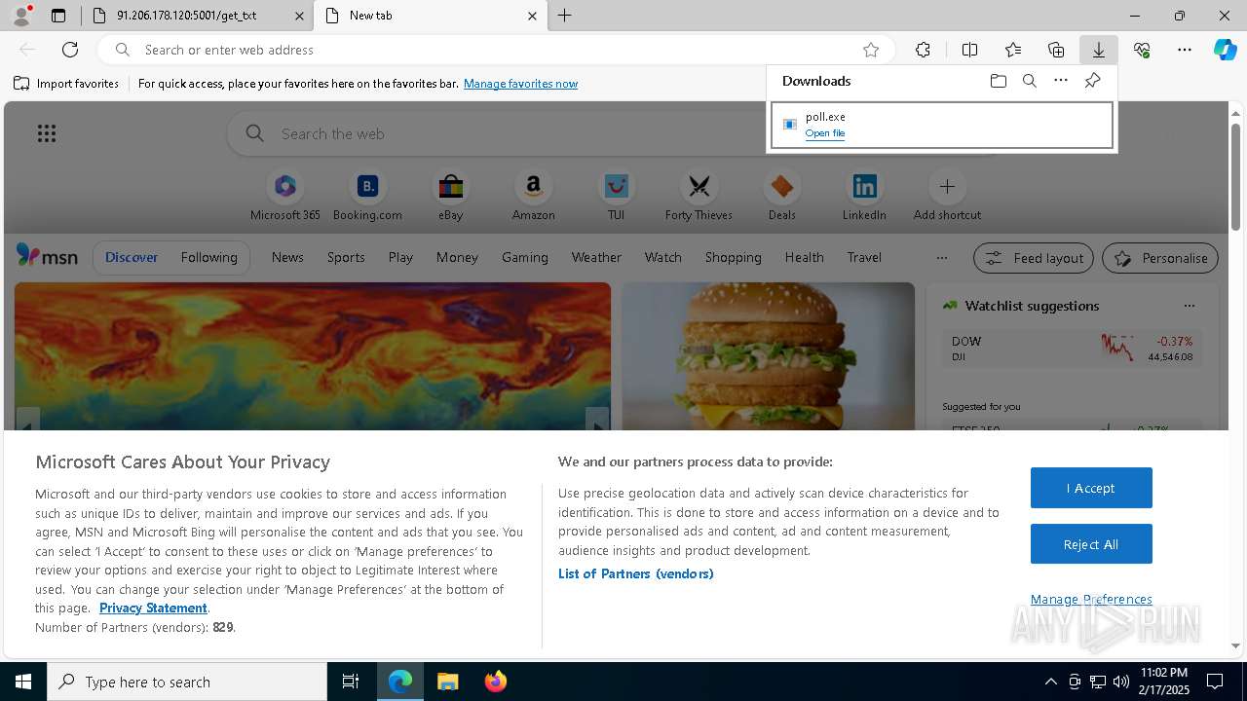Open the Amazon shortcut
The width and height of the screenshot is (1247, 701).
pos(533,196)
